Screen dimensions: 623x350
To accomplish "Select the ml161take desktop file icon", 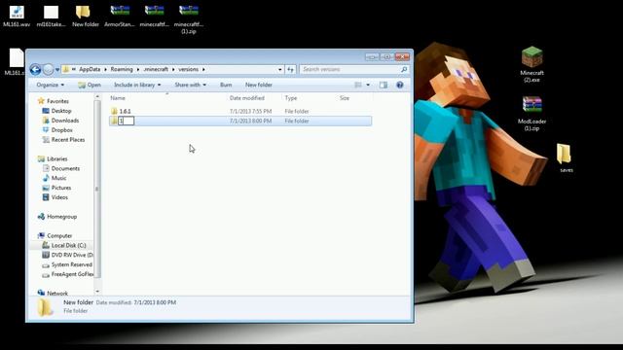I will point(51,16).
